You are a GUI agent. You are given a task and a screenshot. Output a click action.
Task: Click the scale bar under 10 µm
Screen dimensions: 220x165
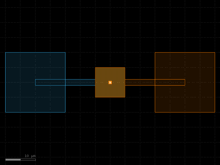point(20,160)
